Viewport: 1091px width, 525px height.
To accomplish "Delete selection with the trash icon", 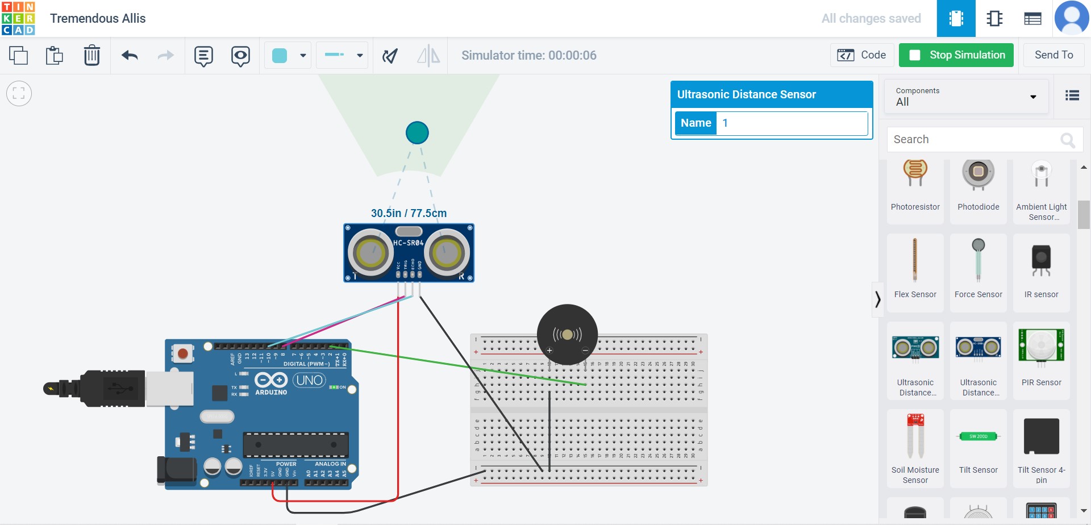I will (91, 55).
